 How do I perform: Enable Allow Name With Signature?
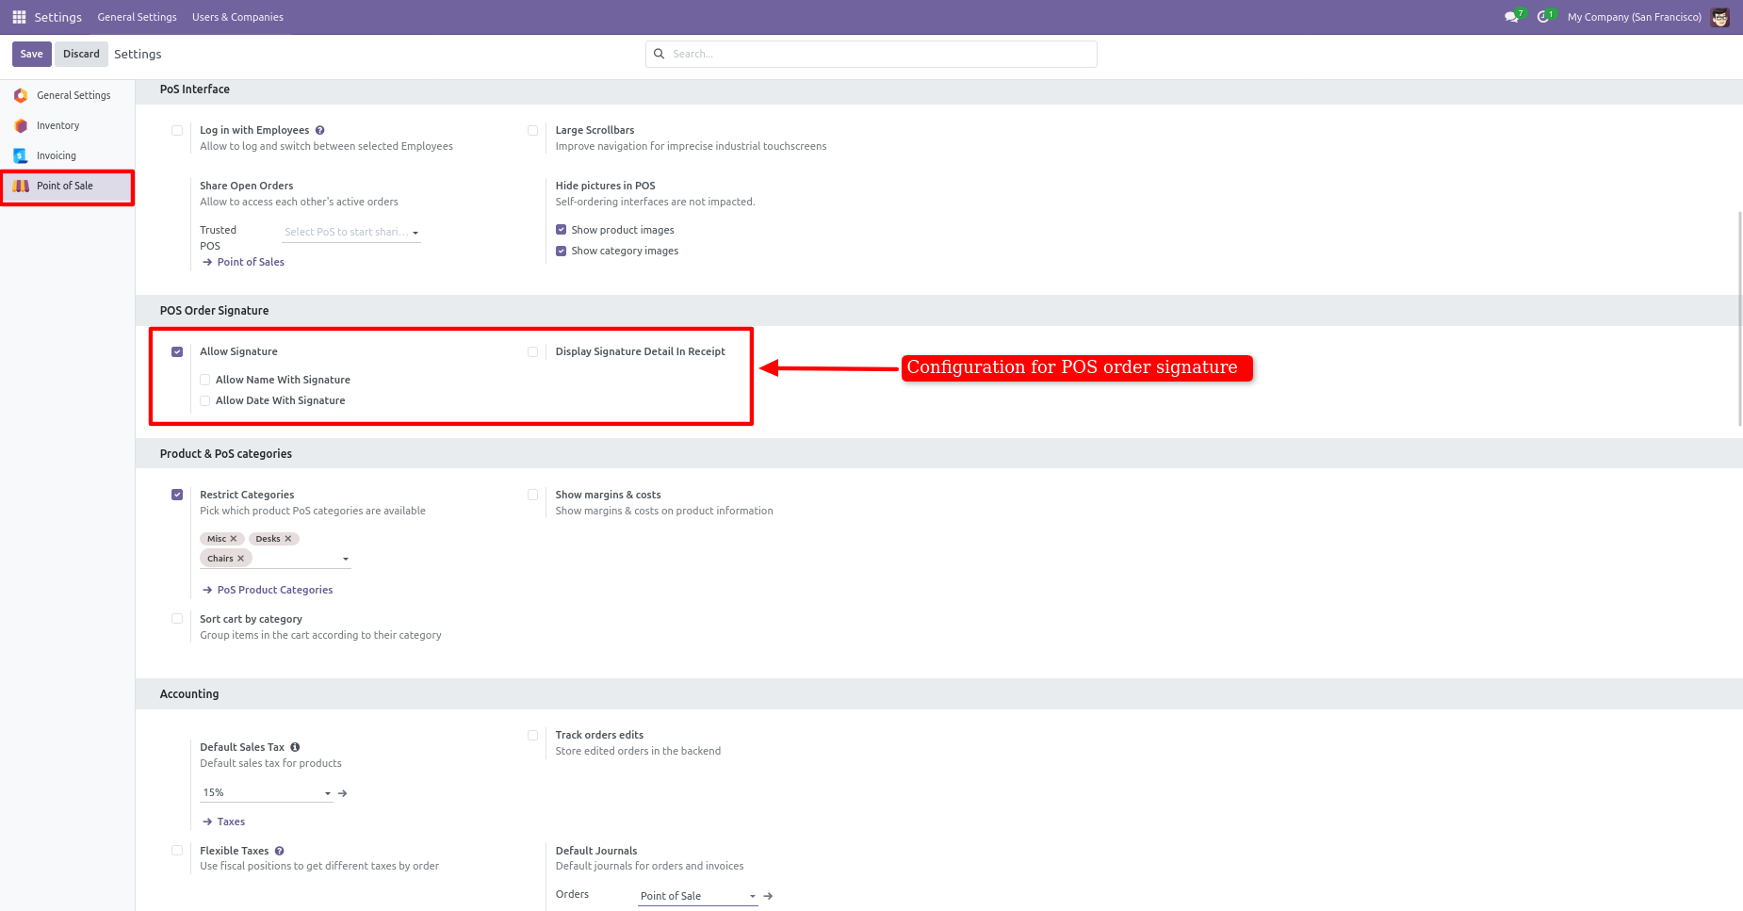[x=205, y=380]
